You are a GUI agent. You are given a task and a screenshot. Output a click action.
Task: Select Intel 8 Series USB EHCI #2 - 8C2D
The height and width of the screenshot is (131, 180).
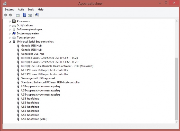click(x=50, y=62)
